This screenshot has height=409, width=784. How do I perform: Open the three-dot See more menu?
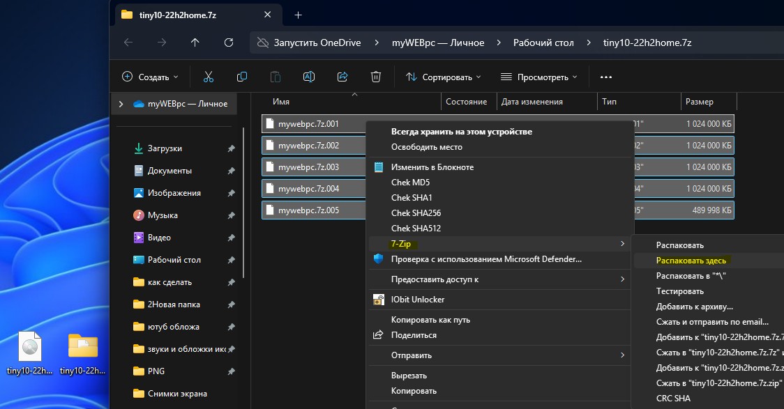point(606,77)
